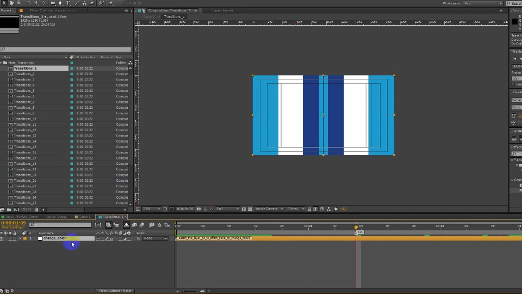522x294 pixels.
Task: Toggle visibility eye of change_color layer
Action: (2, 238)
